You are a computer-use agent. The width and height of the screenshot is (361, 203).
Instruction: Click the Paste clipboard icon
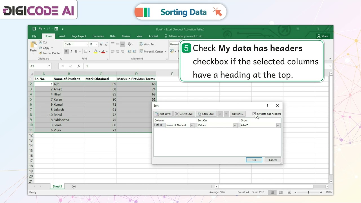34,45
